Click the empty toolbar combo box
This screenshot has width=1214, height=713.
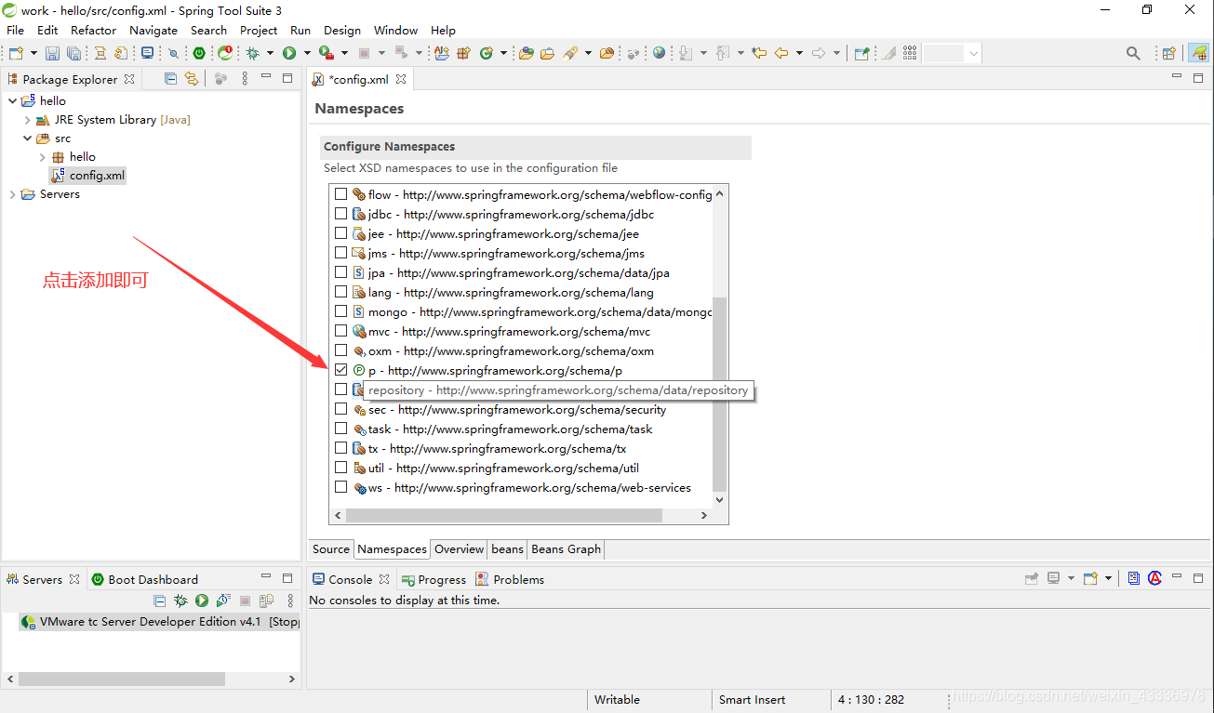pos(953,53)
